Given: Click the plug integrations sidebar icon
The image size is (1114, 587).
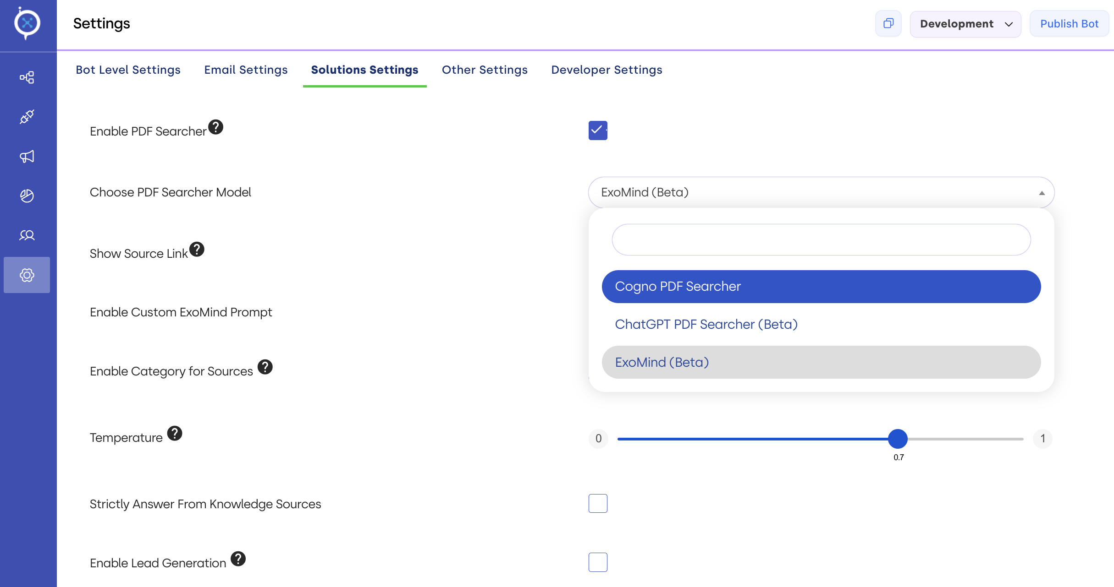Looking at the screenshot, I should (x=27, y=117).
